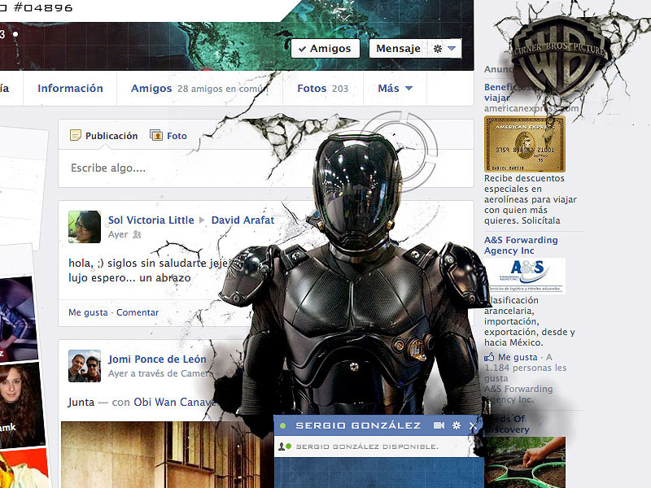Viewport: 651px width, 488px height.
Task: Visit Sol Victoria Little's profile link
Action: coord(151,220)
